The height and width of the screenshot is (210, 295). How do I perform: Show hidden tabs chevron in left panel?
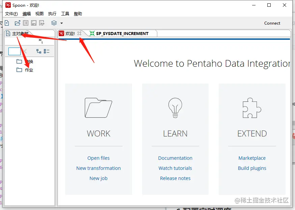(x=41, y=41)
